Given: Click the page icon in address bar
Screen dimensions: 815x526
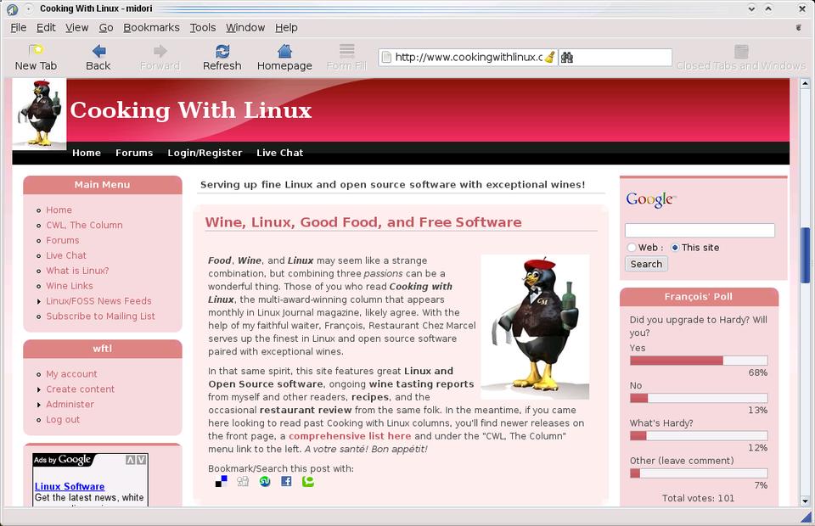Looking at the screenshot, I should pyautogui.click(x=386, y=57).
